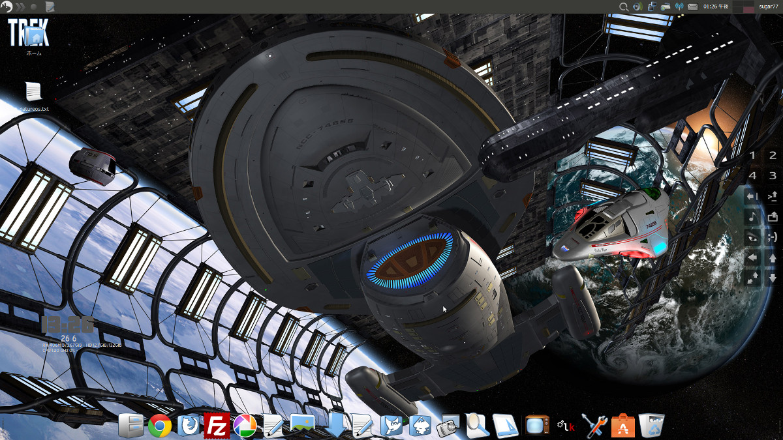The width and height of the screenshot is (783, 440).
Task: Open the trash bin in the dock
Action: pos(651,426)
